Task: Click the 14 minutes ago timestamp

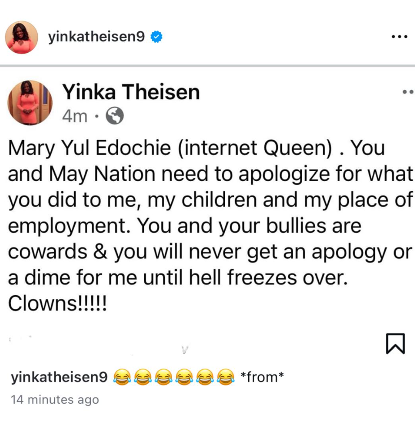Action: (x=55, y=400)
